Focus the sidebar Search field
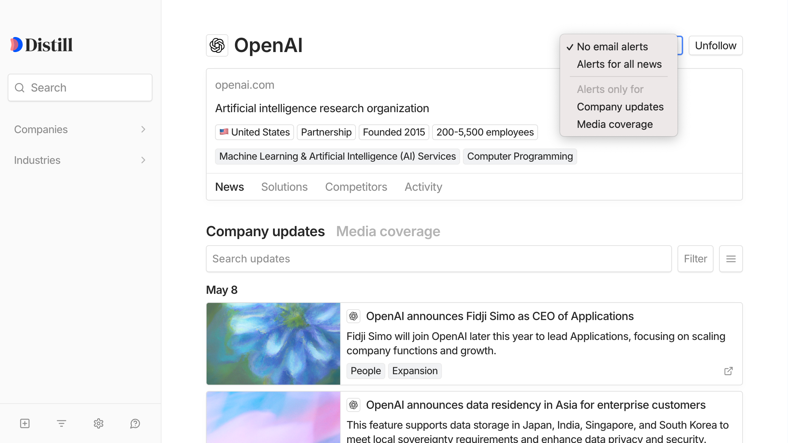 click(x=80, y=88)
